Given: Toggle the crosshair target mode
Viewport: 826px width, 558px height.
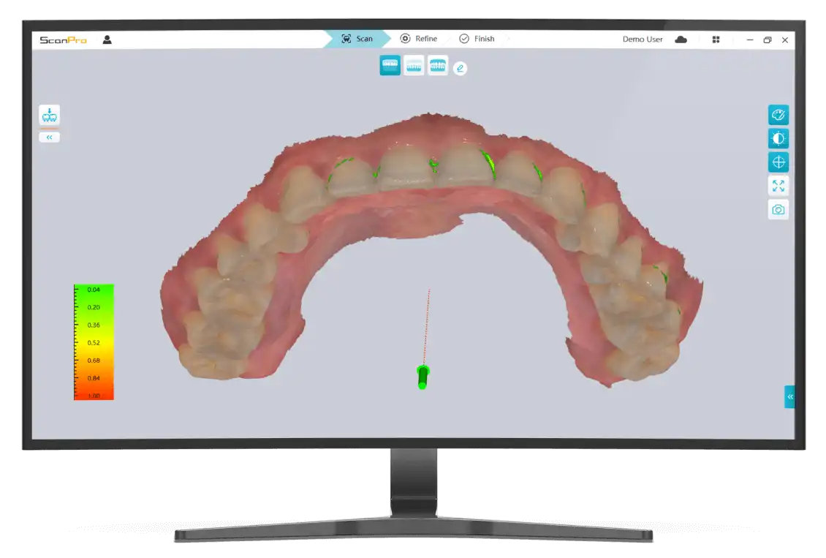Looking at the screenshot, I should coord(778,162).
